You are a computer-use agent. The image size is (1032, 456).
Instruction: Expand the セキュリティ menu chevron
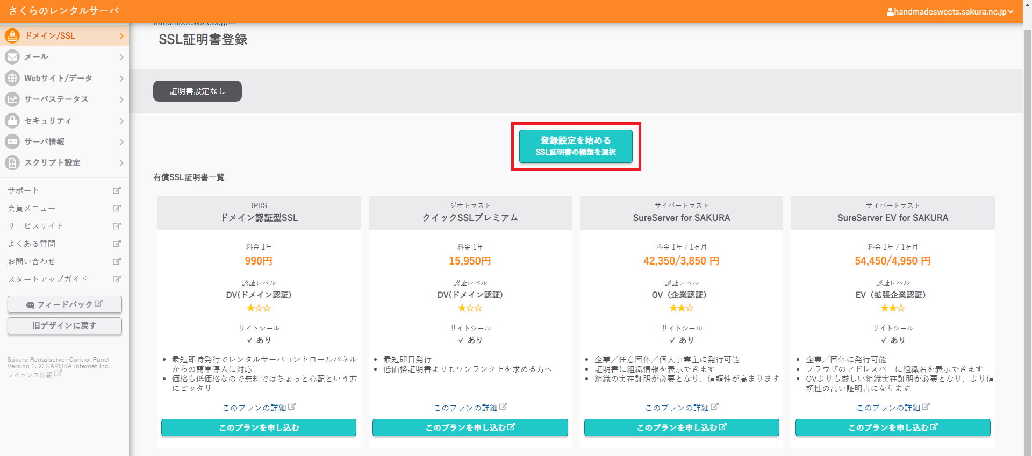click(121, 121)
